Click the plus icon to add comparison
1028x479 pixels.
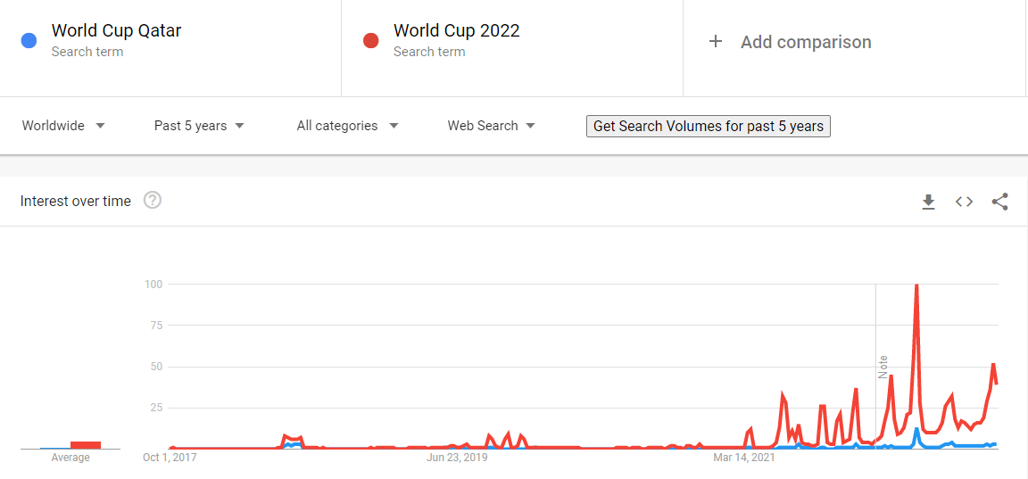716,42
